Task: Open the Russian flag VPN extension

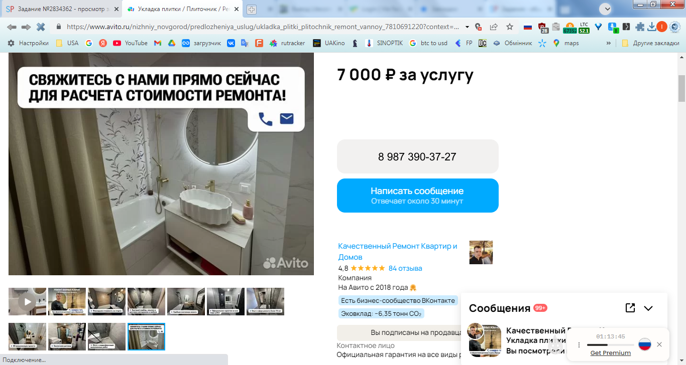Action: [528, 27]
